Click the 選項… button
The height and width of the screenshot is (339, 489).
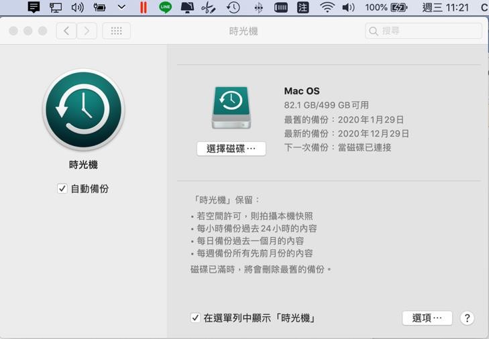427,318
